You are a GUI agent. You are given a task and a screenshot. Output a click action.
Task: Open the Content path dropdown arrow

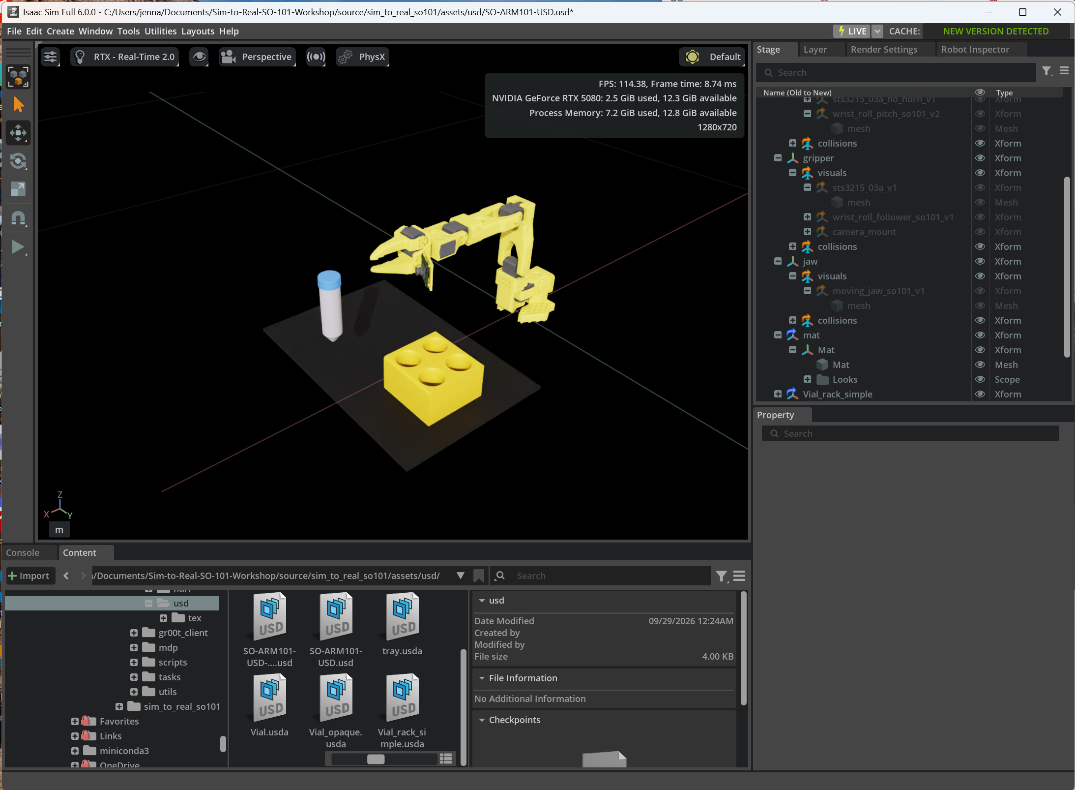click(x=460, y=576)
